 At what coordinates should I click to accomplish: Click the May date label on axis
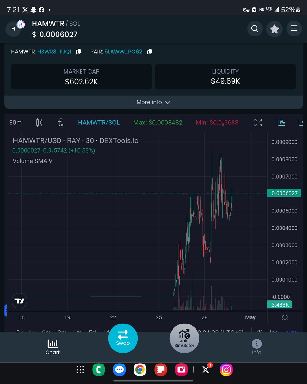pos(250,317)
